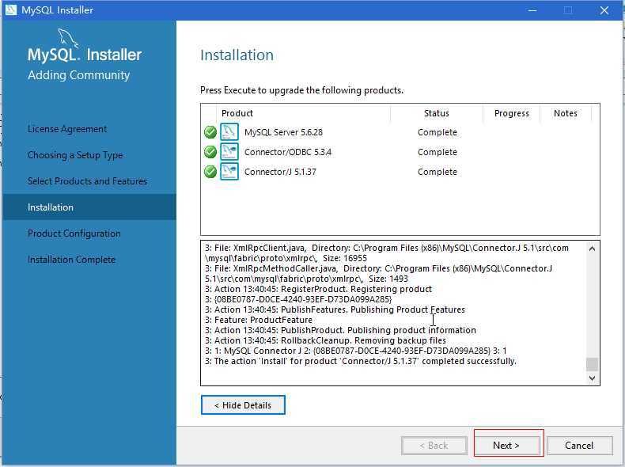
Task: Click the Progress column header
Action: coord(511,113)
